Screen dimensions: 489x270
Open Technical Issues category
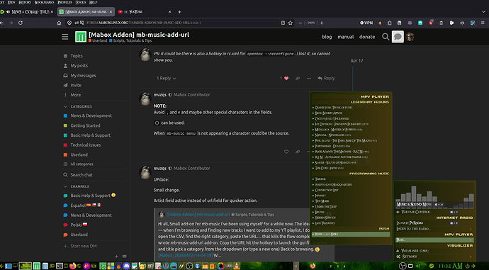click(x=81, y=145)
